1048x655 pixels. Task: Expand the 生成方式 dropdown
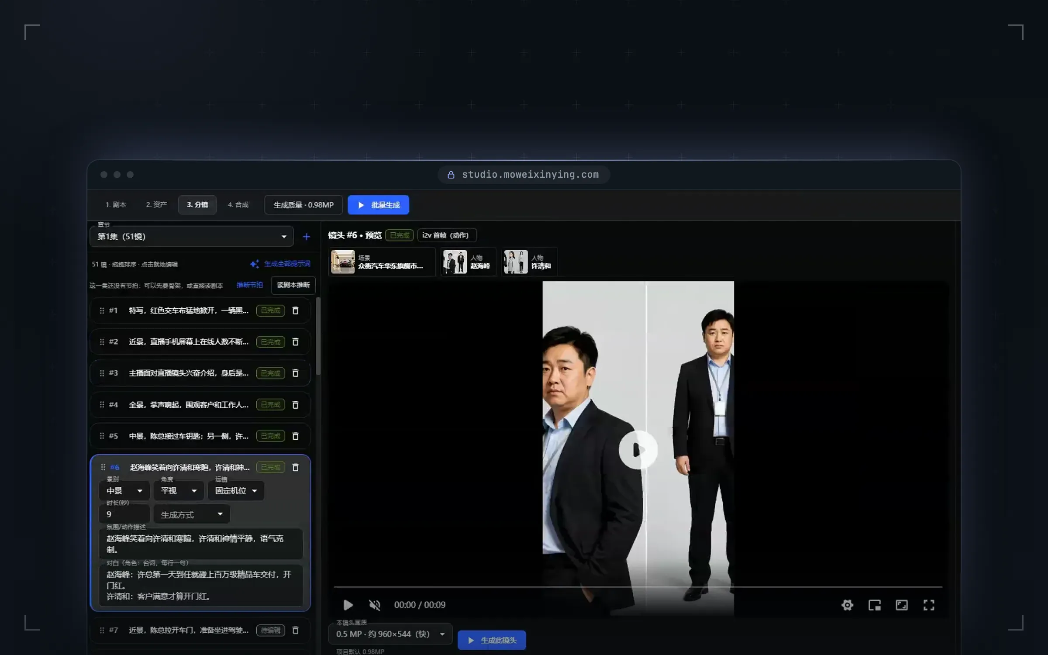tap(192, 514)
